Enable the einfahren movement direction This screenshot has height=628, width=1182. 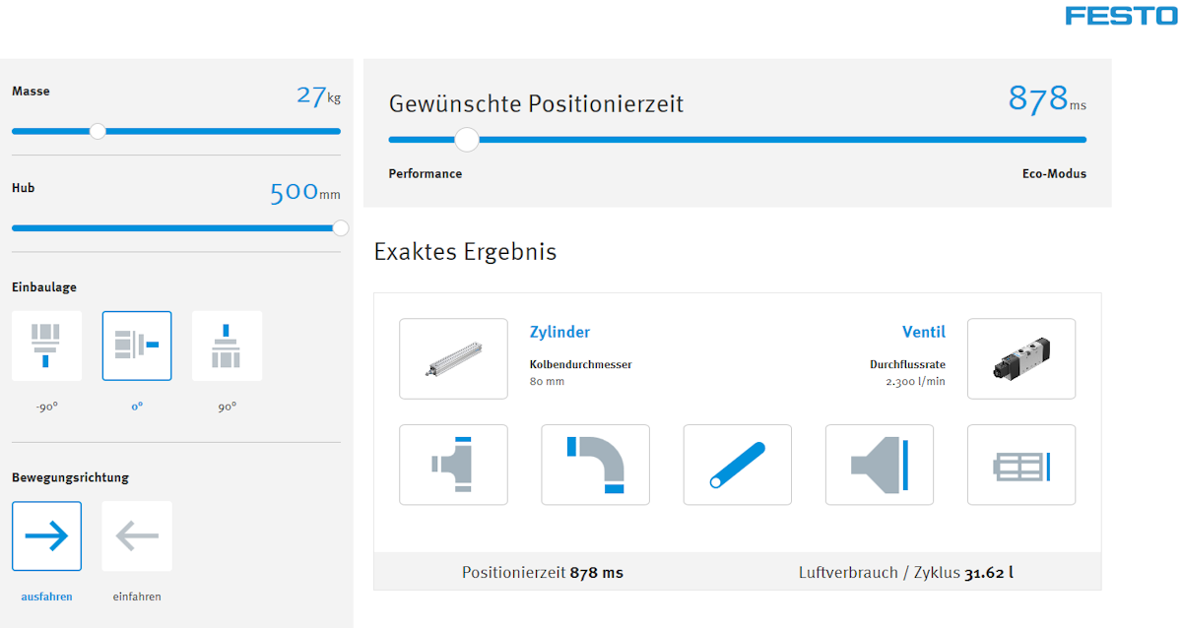point(136,535)
